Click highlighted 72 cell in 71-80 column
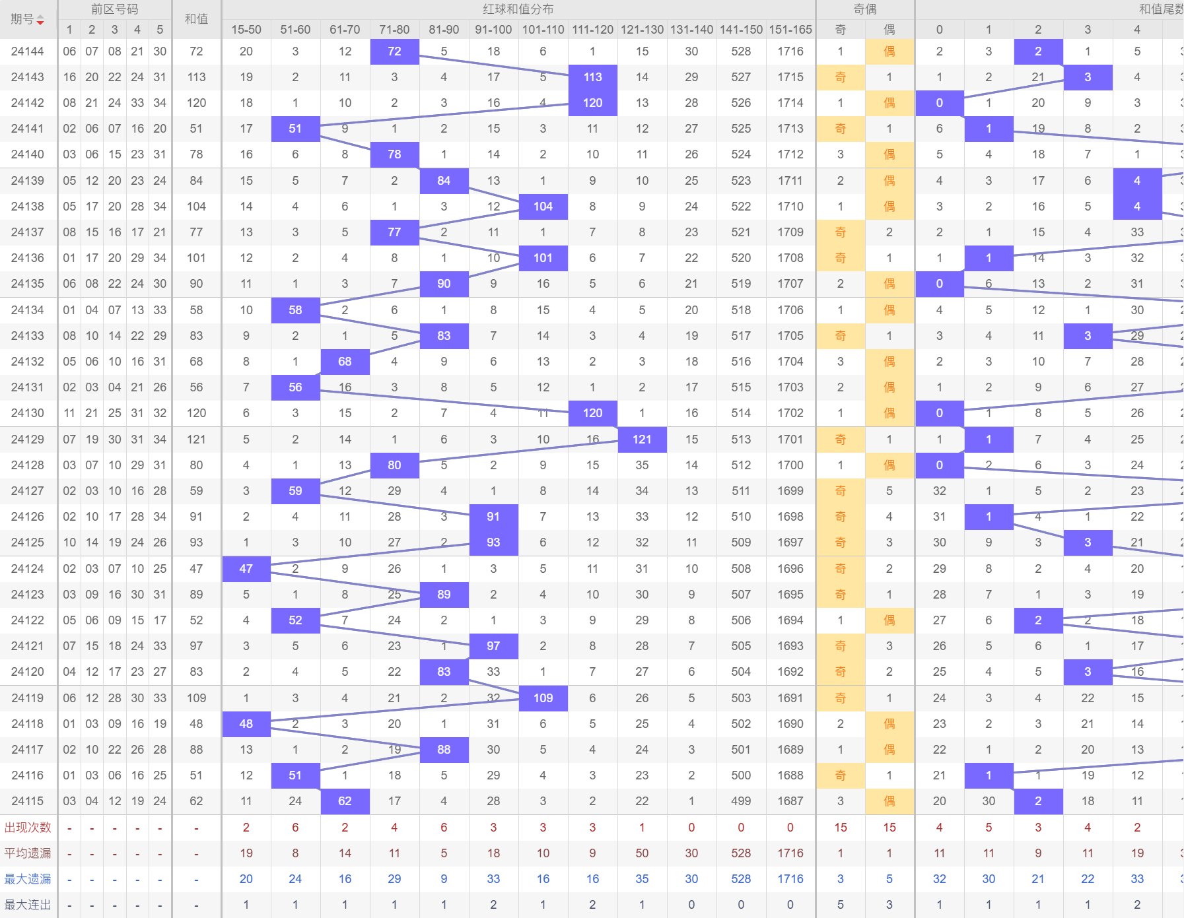 tap(394, 51)
